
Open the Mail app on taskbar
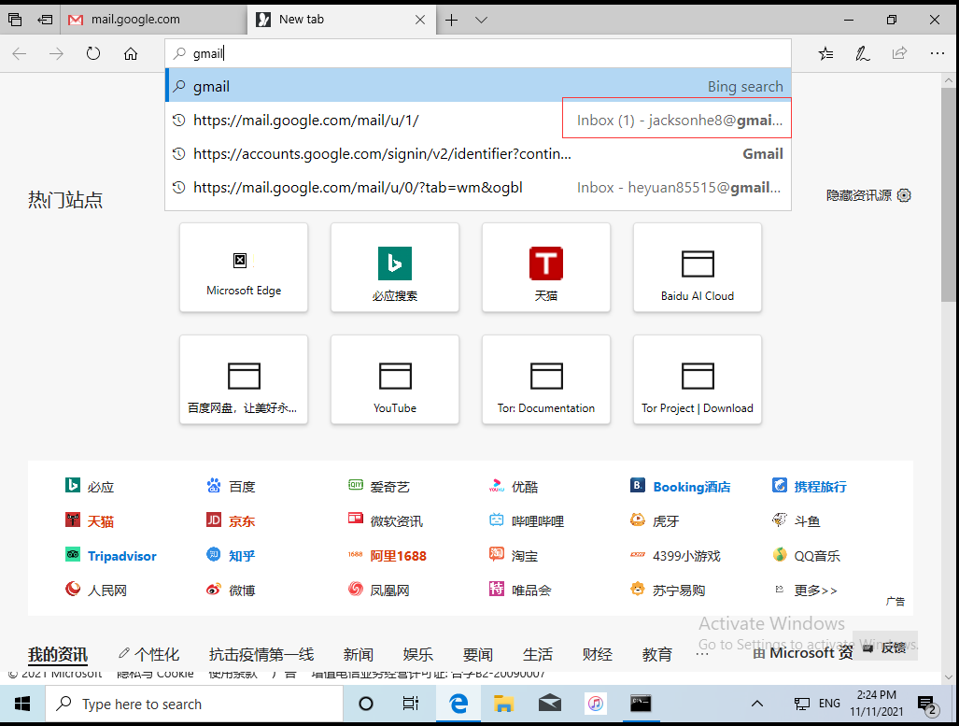(549, 704)
